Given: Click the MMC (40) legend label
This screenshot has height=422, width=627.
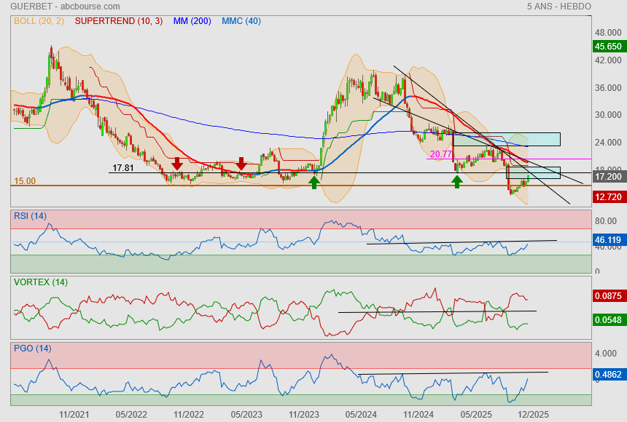Looking at the screenshot, I should [x=241, y=21].
